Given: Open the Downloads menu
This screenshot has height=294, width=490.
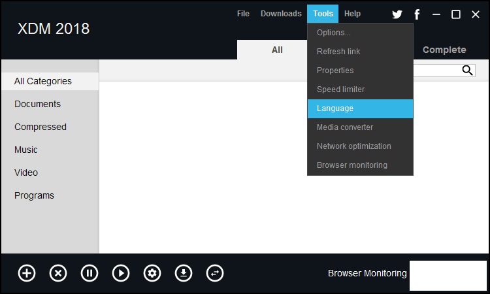Looking at the screenshot, I should click(x=281, y=14).
